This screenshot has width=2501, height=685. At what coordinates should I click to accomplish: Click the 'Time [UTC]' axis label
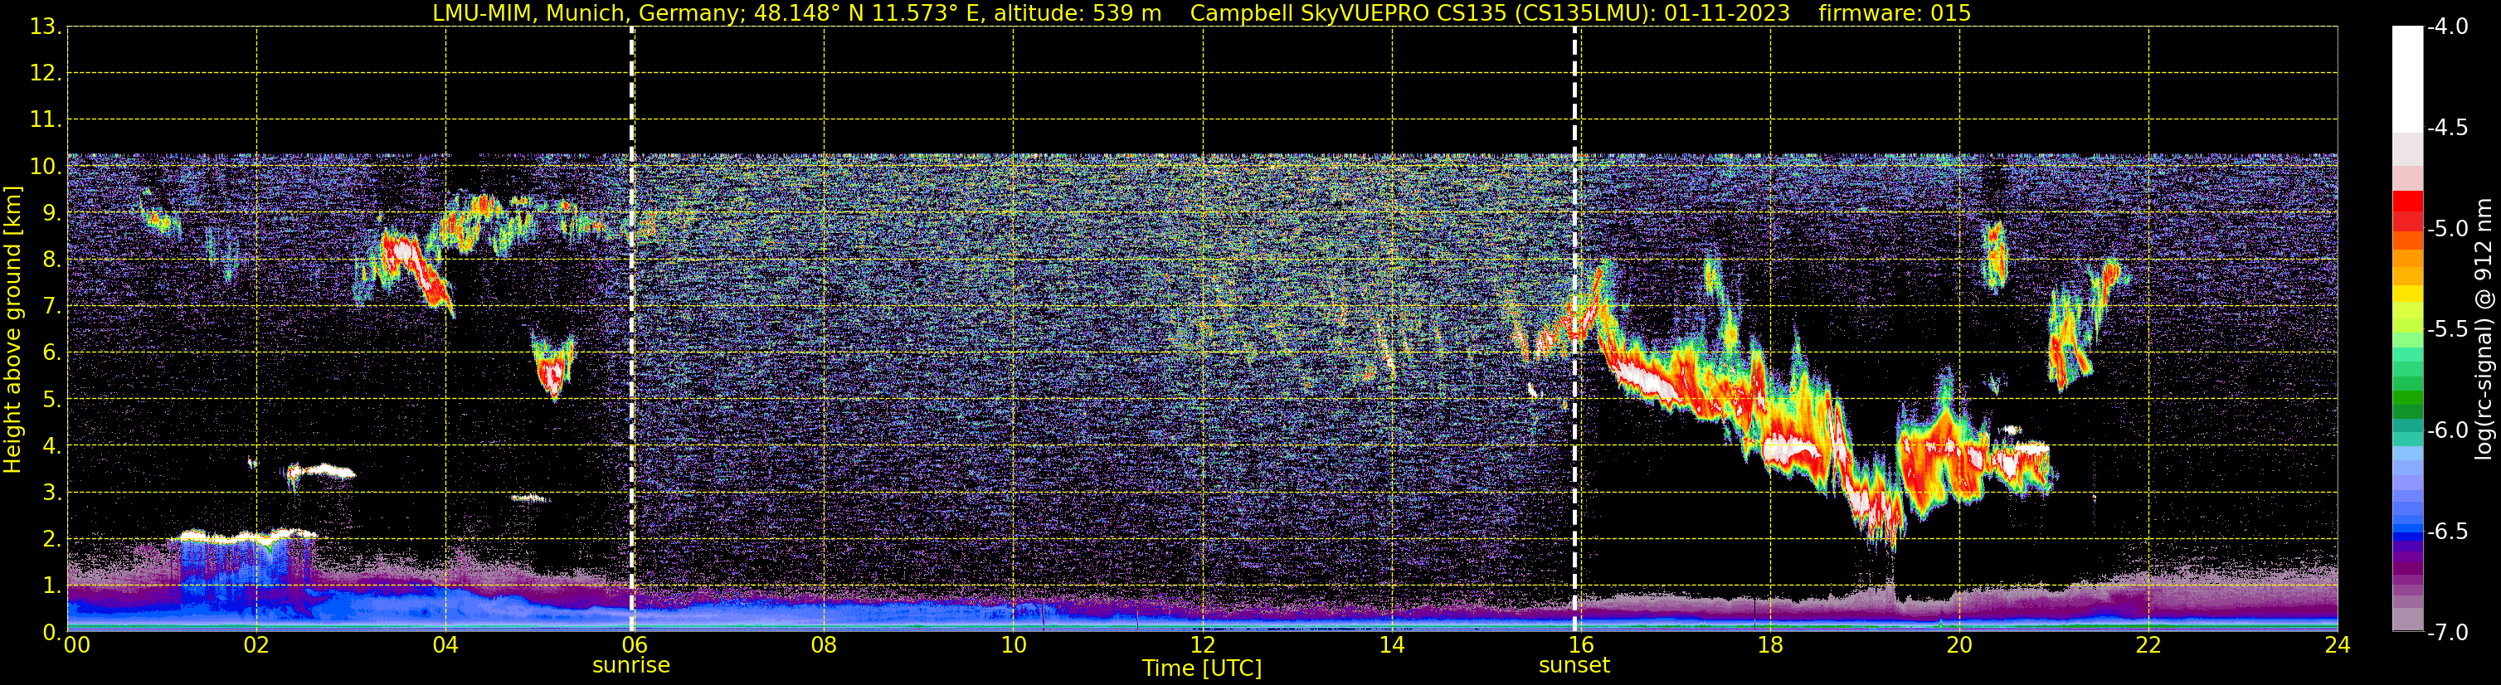[x=1202, y=668]
